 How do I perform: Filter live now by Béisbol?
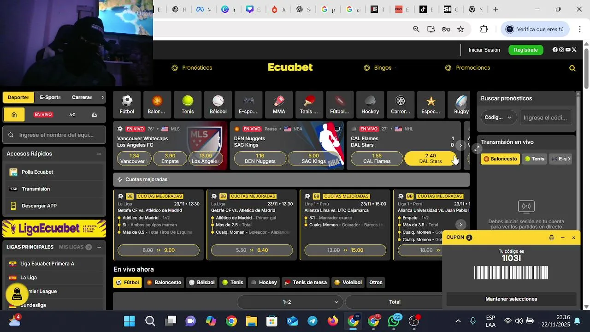pyautogui.click(x=202, y=282)
